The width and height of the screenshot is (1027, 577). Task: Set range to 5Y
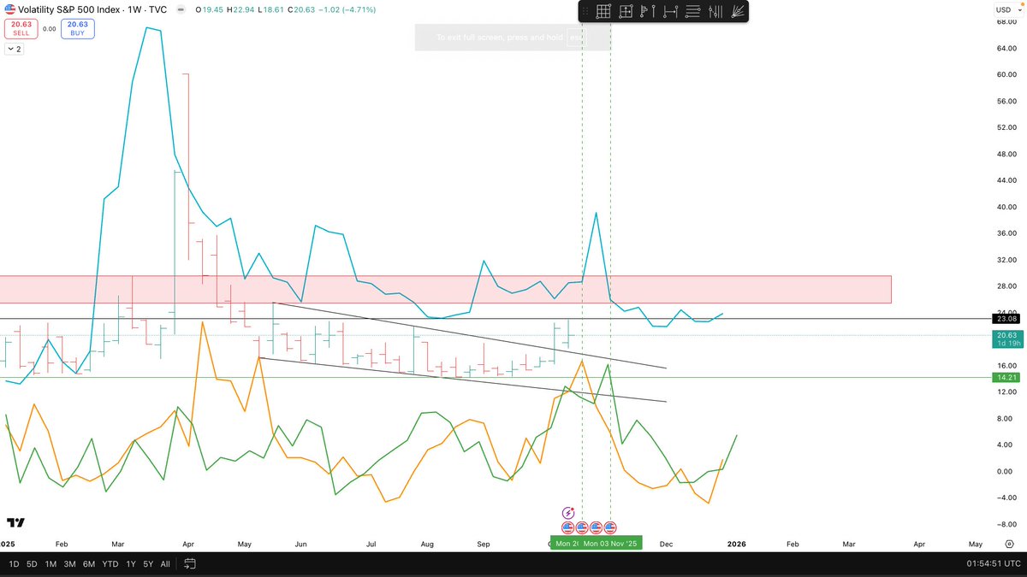click(x=148, y=564)
